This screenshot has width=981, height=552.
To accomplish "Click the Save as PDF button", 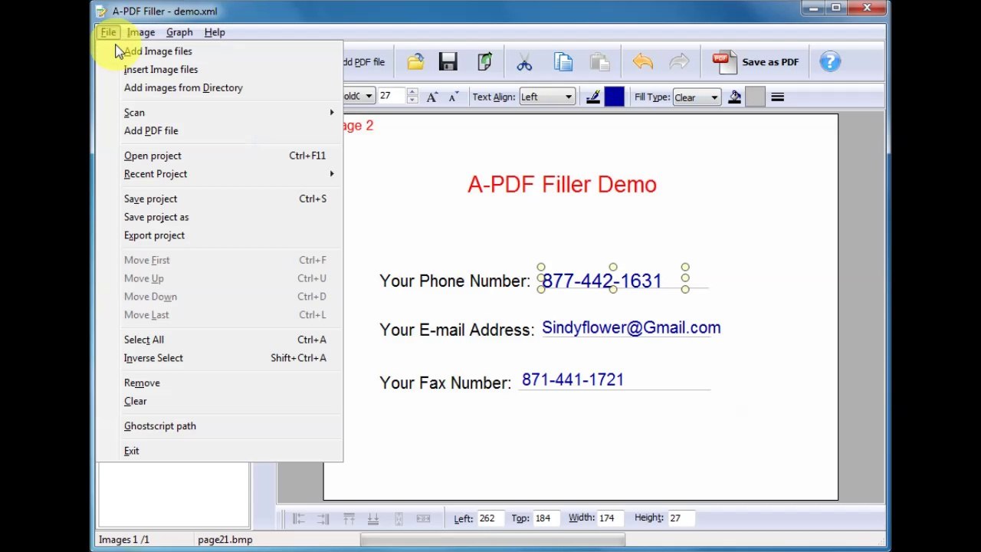I will coord(756,62).
